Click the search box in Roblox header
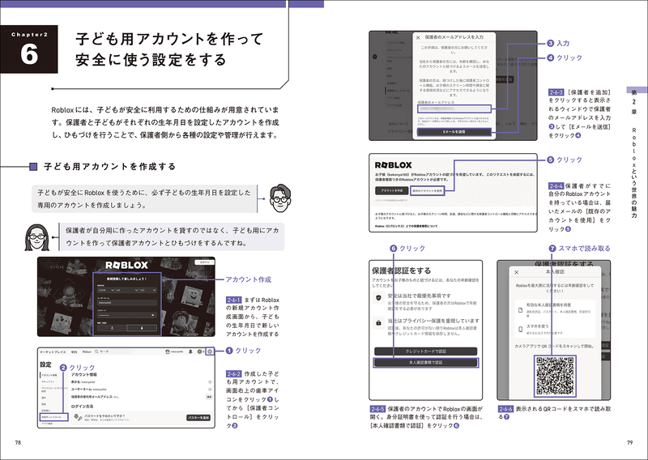This screenshot has width=648, height=460. tap(113, 351)
